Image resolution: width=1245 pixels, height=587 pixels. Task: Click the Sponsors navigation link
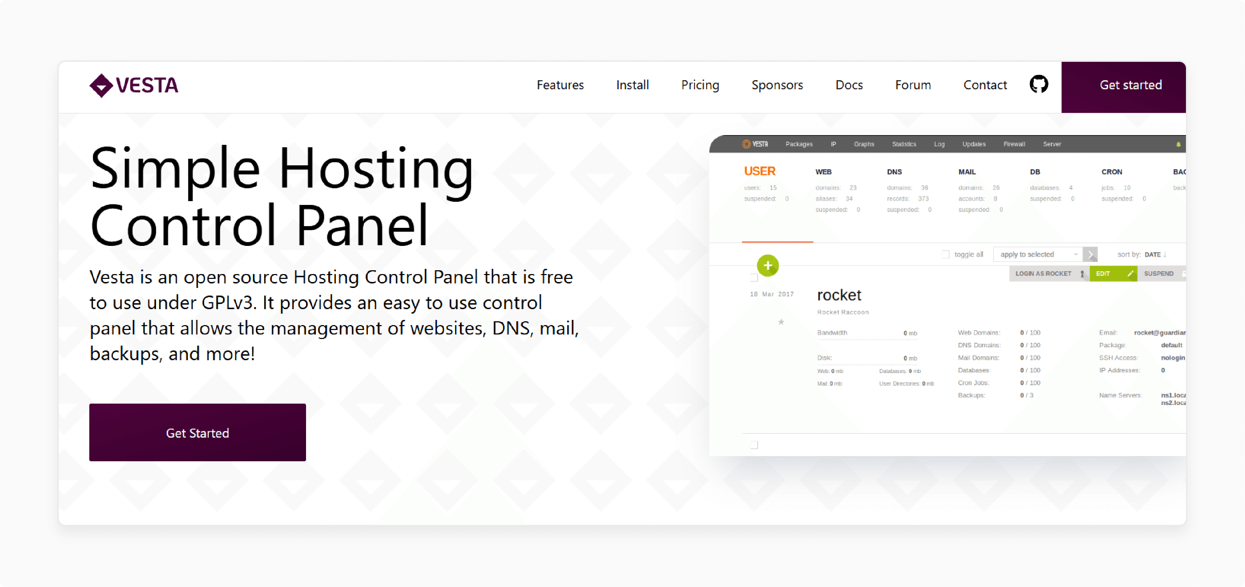(777, 85)
